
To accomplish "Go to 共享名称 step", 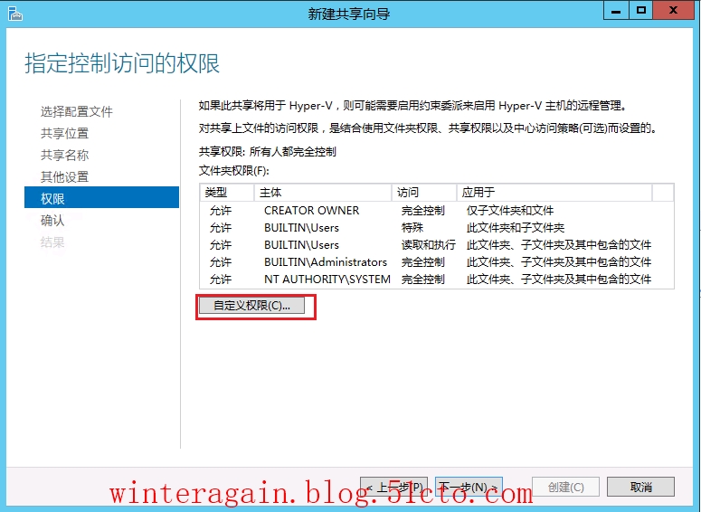I will click(x=64, y=156).
